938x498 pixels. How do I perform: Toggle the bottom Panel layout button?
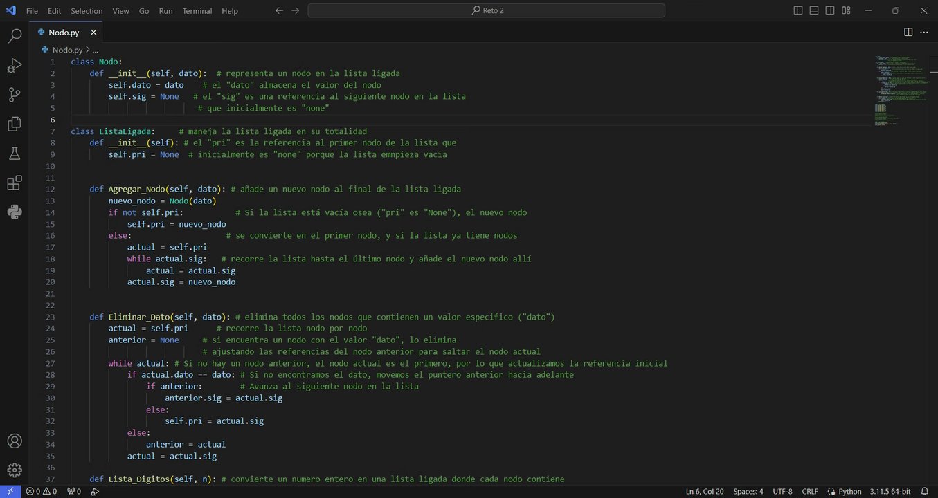(814, 10)
